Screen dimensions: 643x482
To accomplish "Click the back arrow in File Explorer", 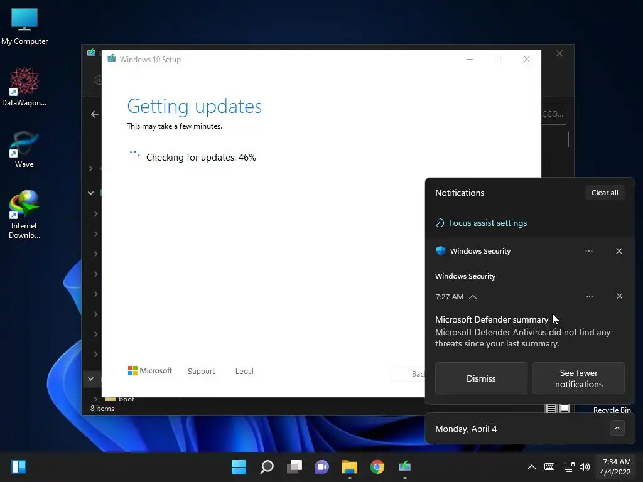I will [x=95, y=114].
